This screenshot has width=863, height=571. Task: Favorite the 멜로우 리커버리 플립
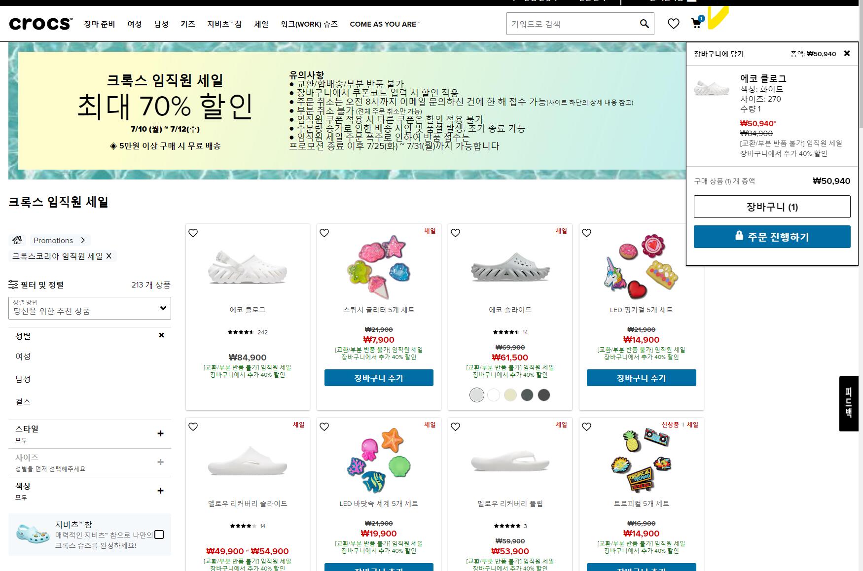[x=456, y=427]
